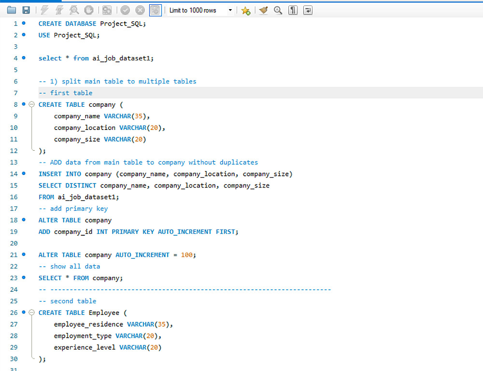This screenshot has width=483, height=371.
Task: Execute statement under cursor icon
Action: point(59,10)
